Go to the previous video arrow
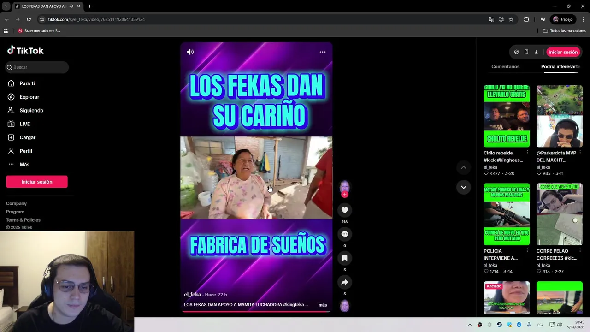This screenshot has width=590, height=332. [463, 167]
